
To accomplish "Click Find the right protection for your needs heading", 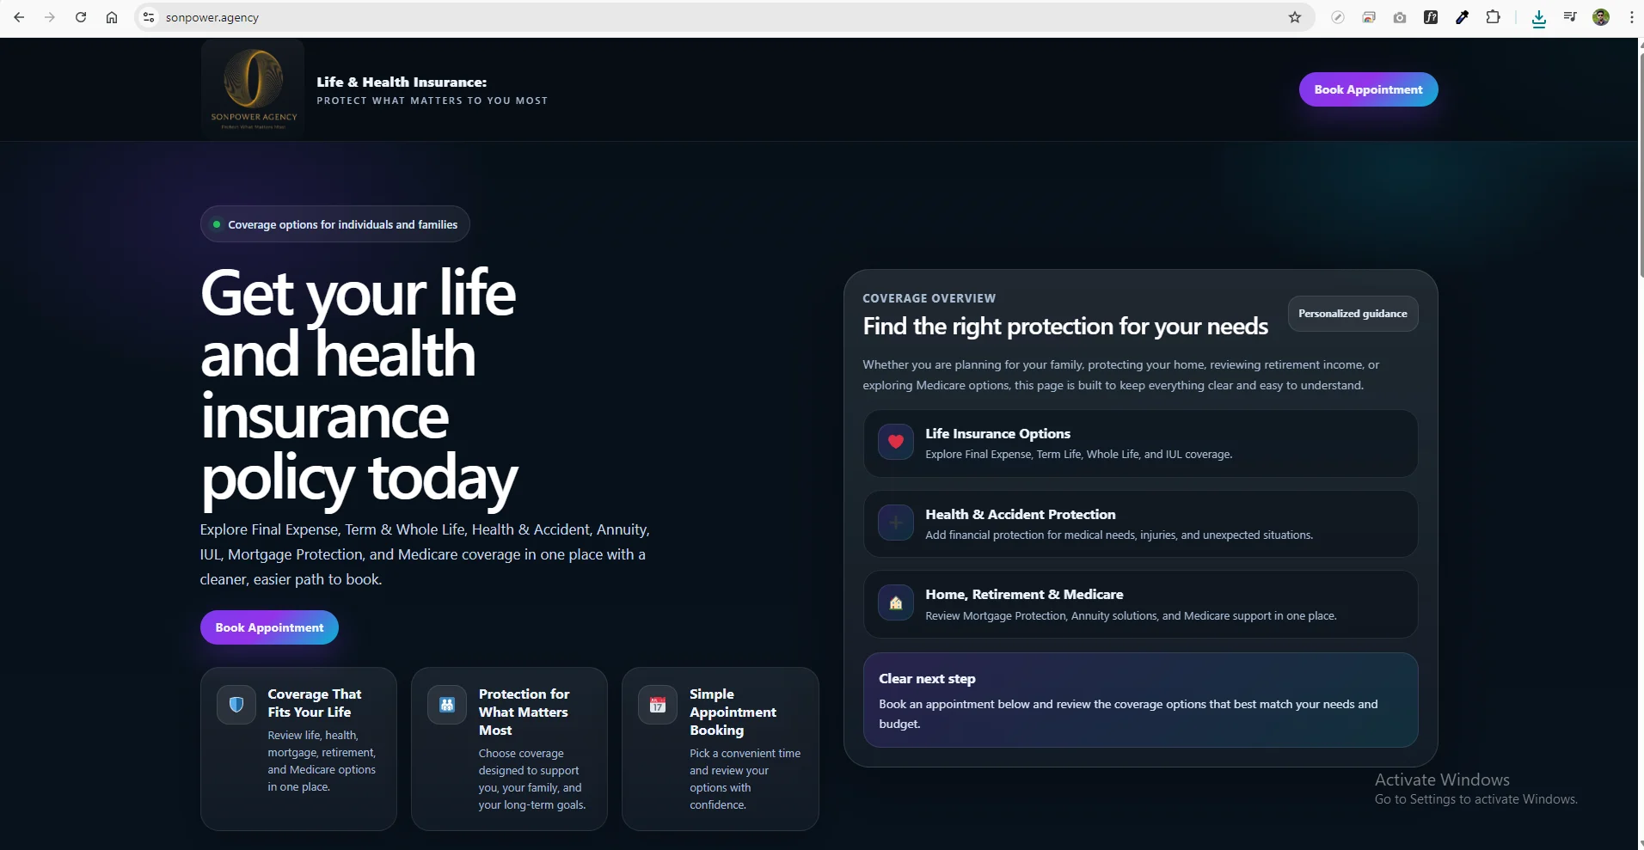I will pyautogui.click(x=1065, y=327).
